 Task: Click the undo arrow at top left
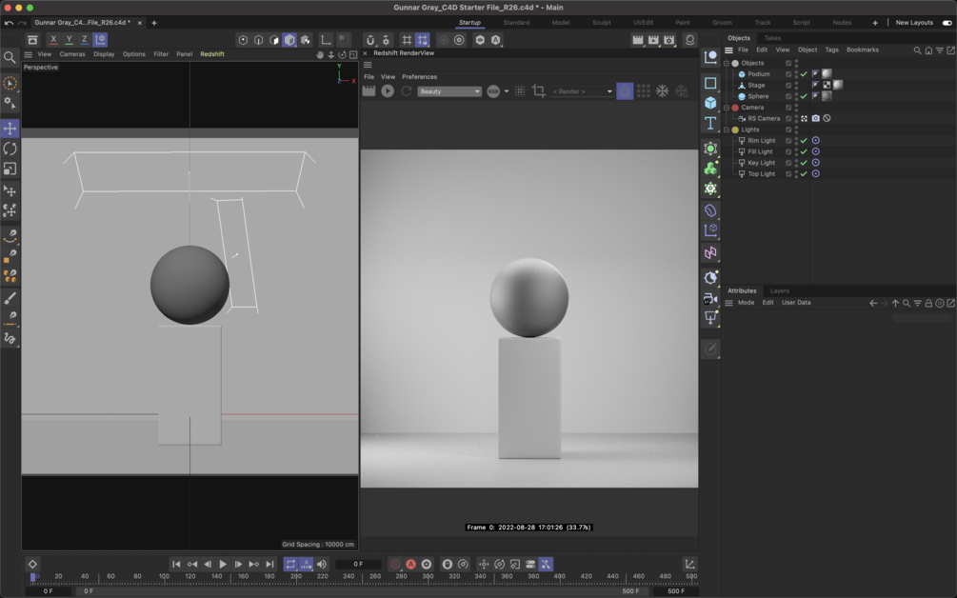(9, 23)
